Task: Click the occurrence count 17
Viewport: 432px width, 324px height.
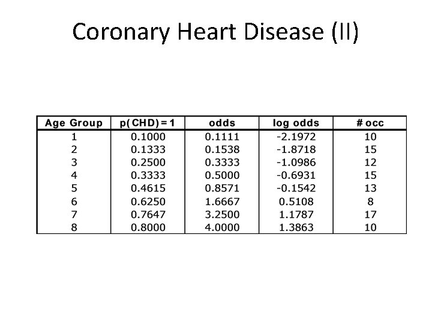Action: point(370,214)
